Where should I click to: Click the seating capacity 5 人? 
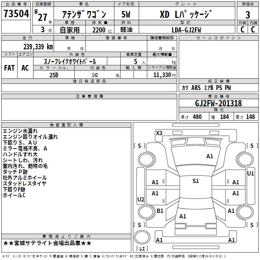140,61
